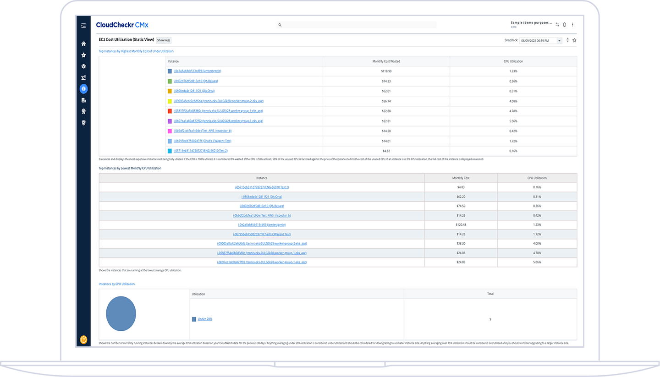660x377 pixels.
Task: Open the cube Inventory icon in sidebar
Action: pos(83,66)
